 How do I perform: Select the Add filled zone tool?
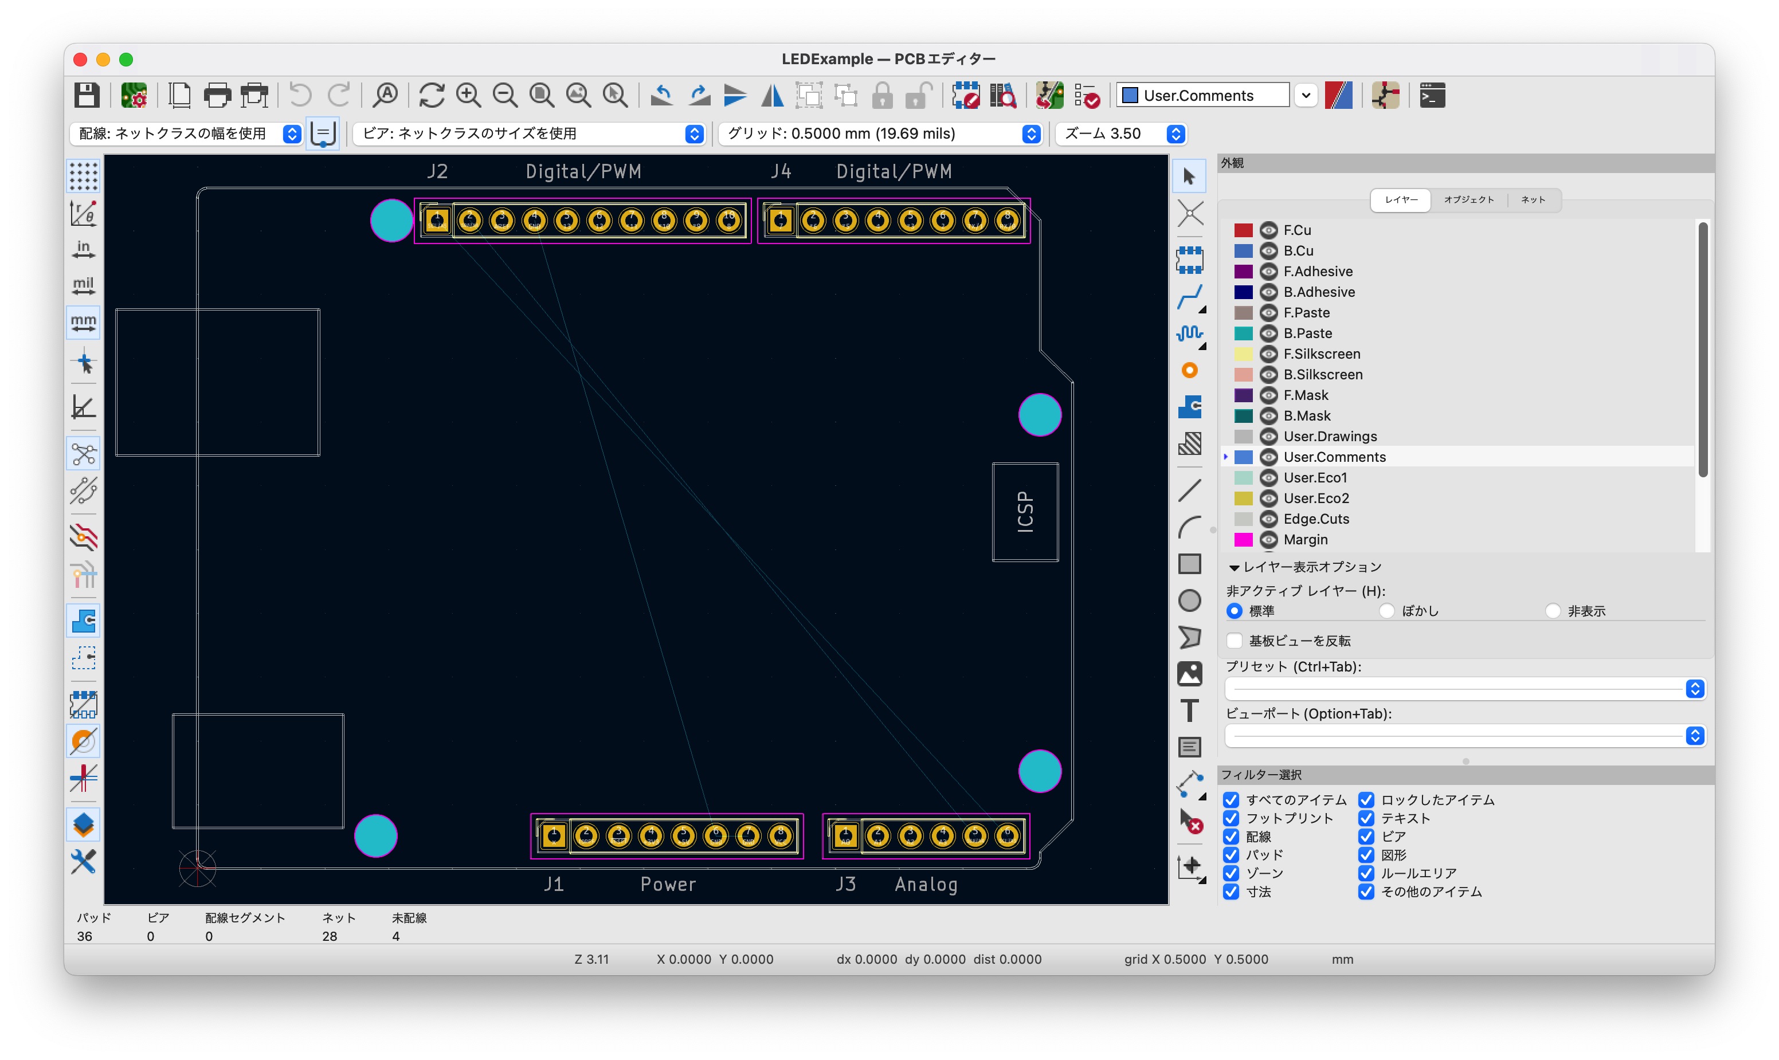coord(1190,407)
